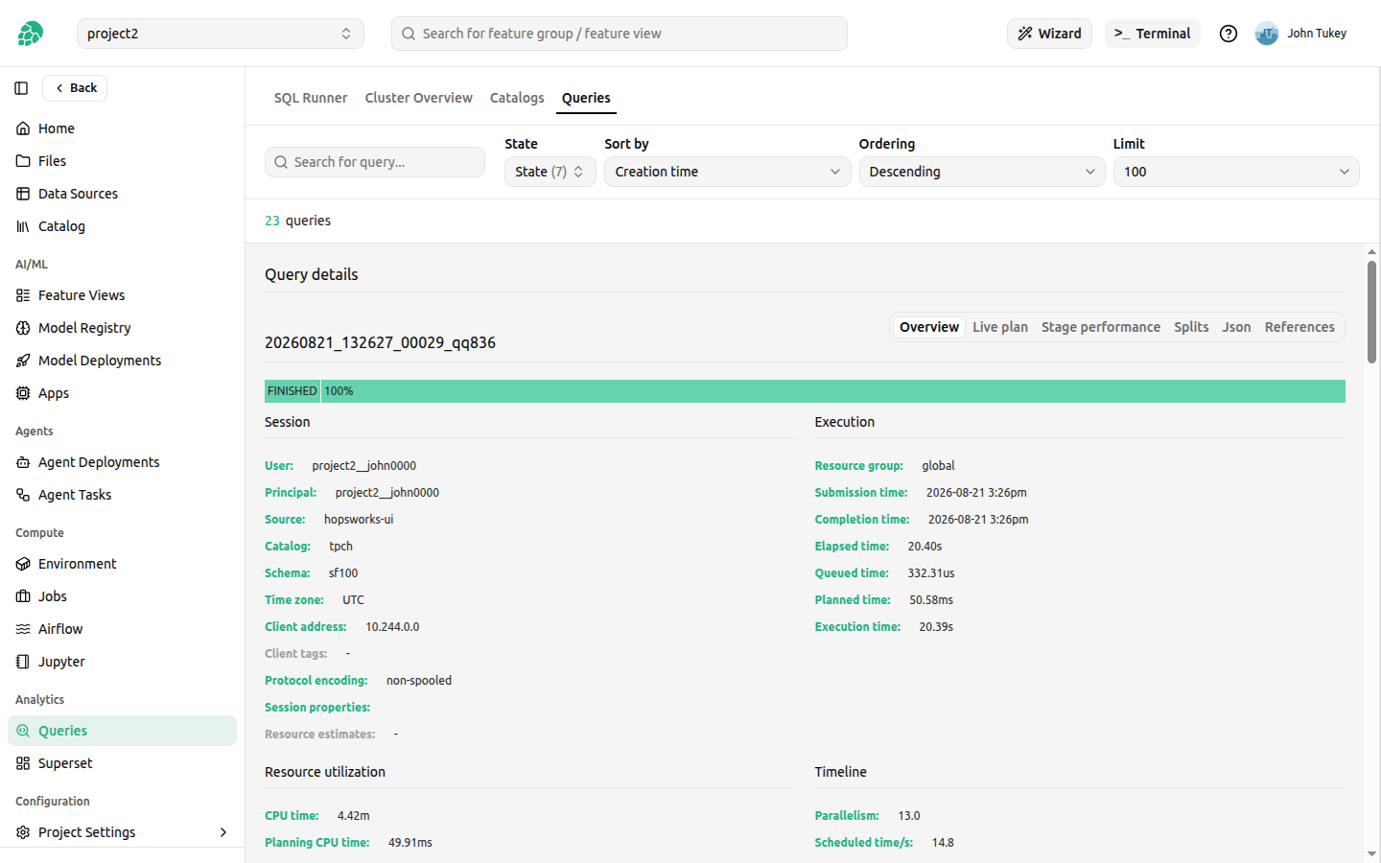The width and height of the screenshot is (1381, 863).
Task: Switch to the Cluster Overview tab
Action: click(x=419, y=98)
